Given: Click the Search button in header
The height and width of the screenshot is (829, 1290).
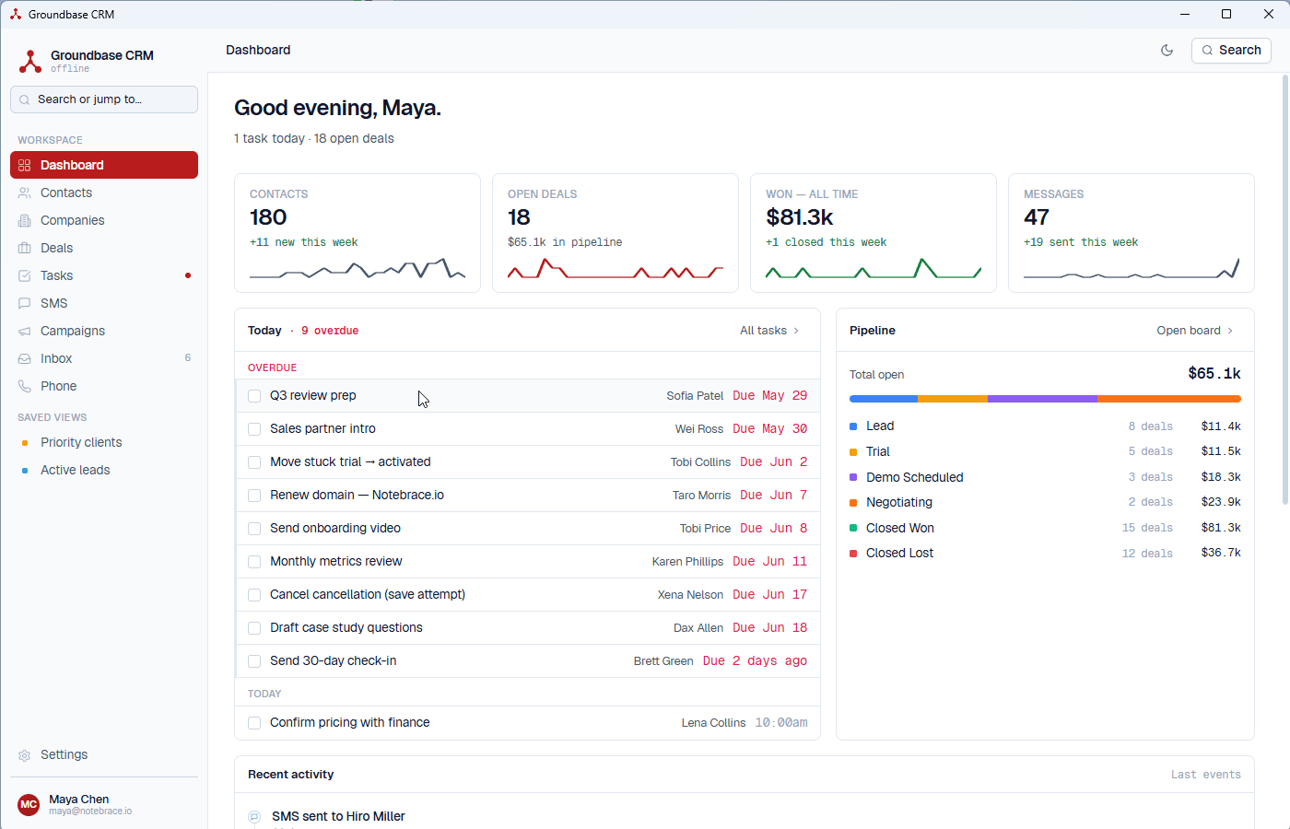Looking at the screenshot, I should coord(1231,51).
